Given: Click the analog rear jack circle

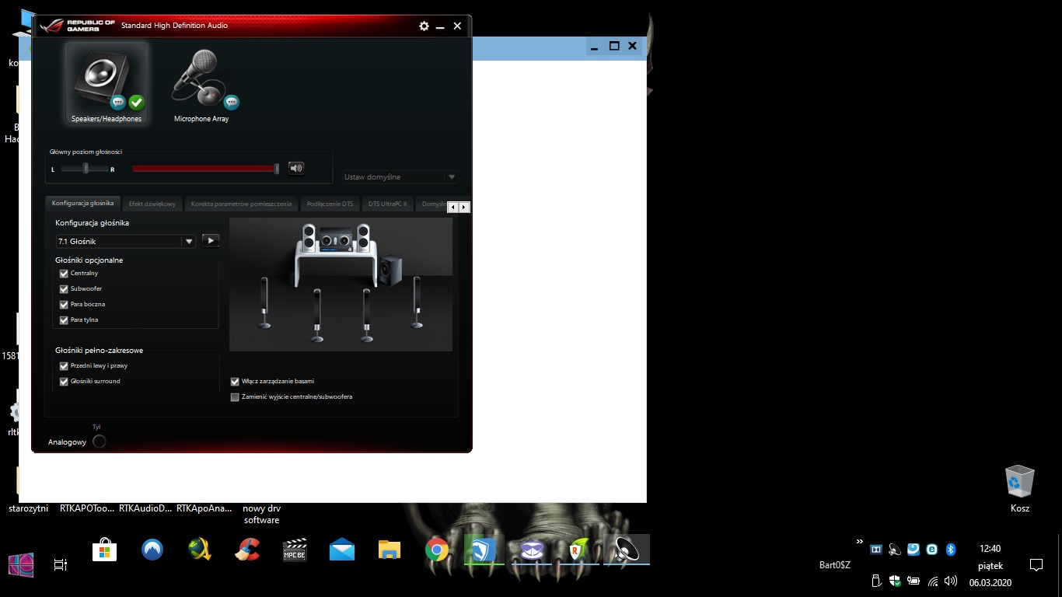Looking at the screenshot, I should [x=99, y=442].
